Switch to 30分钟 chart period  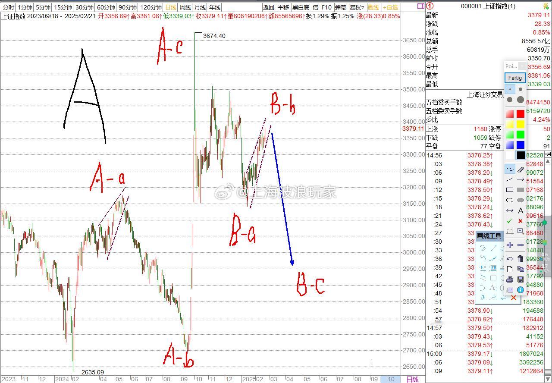[85, 7]
